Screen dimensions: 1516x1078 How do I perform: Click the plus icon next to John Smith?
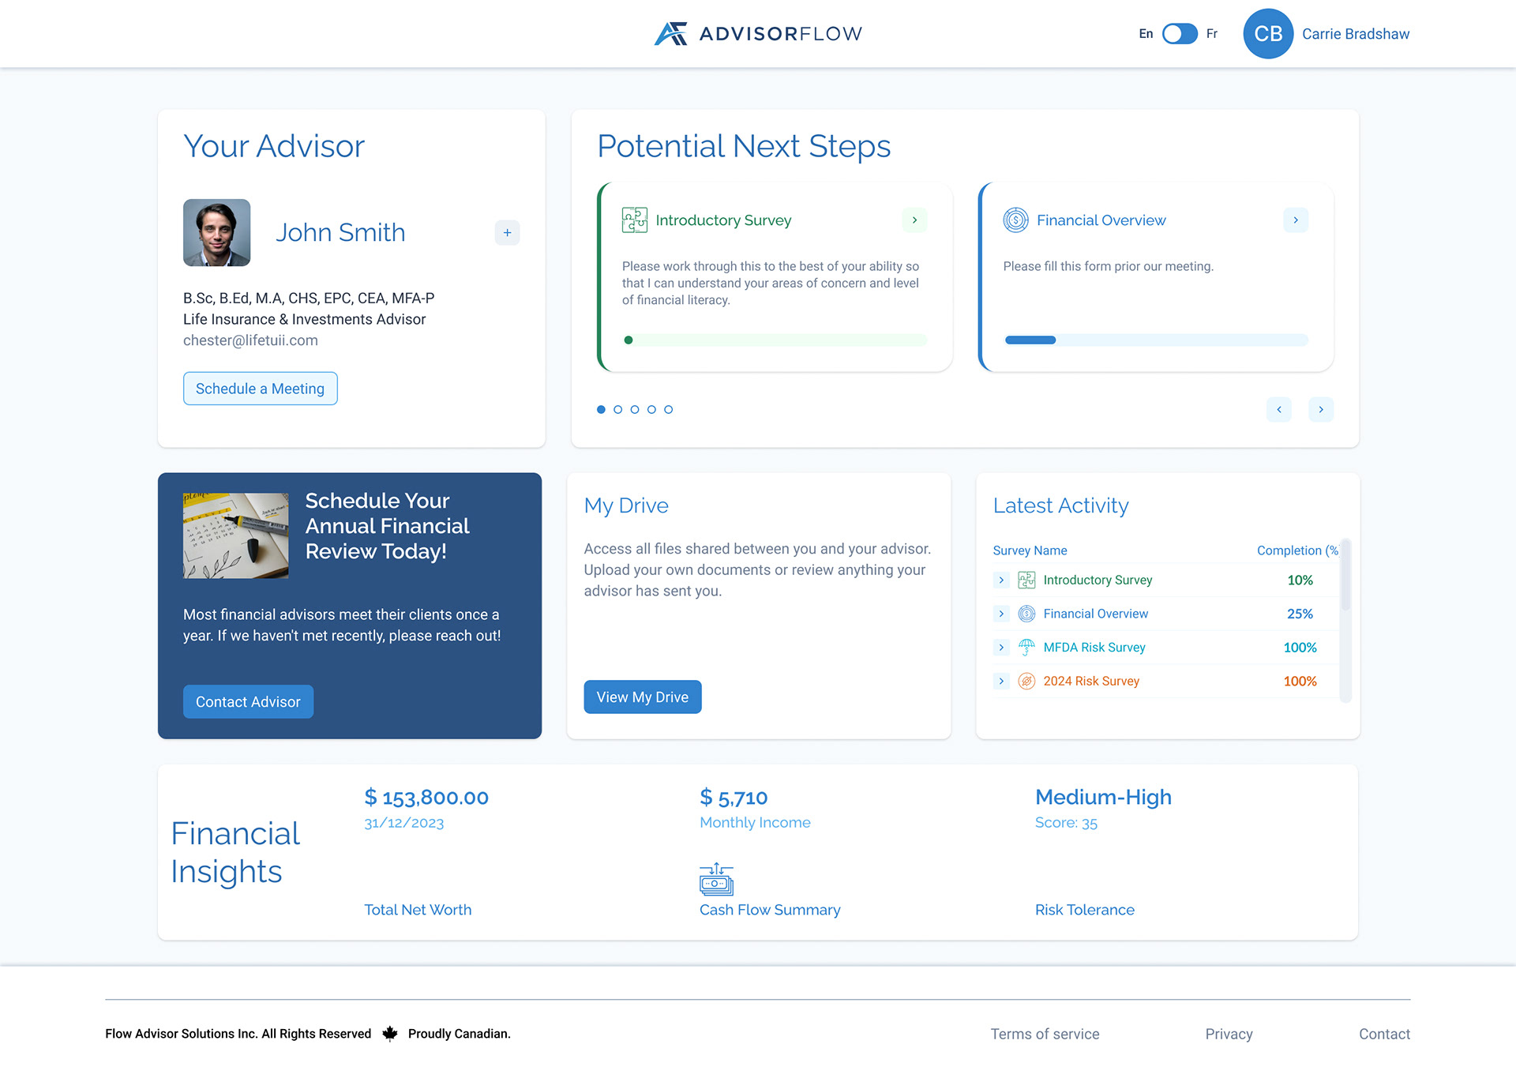[x=507, y=232]
